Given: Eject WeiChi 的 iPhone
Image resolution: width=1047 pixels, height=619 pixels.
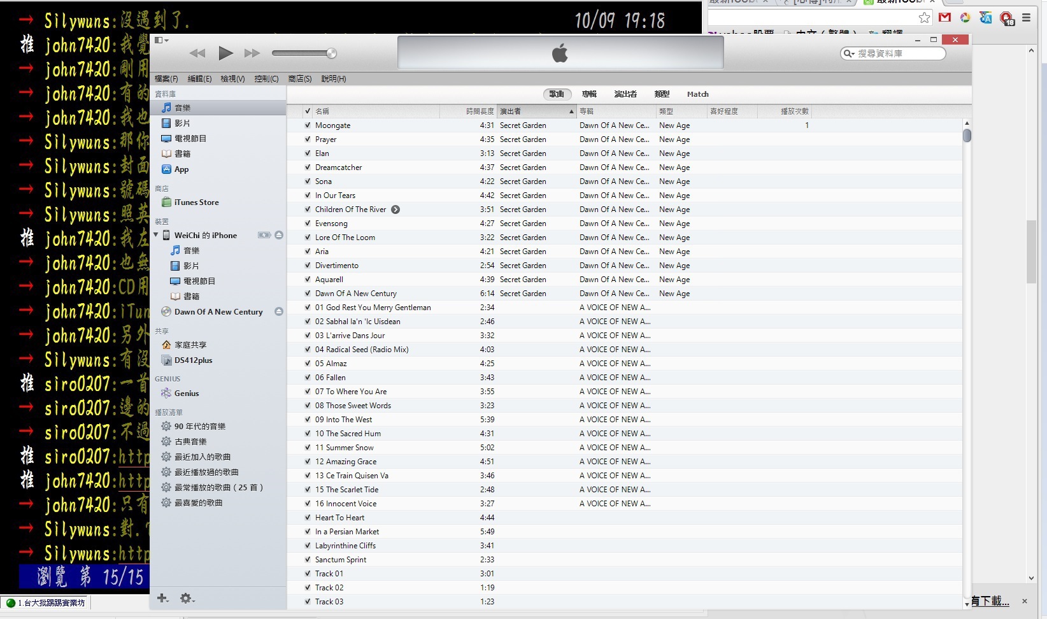Looking at the screenshot, I should tap(279, 235).
